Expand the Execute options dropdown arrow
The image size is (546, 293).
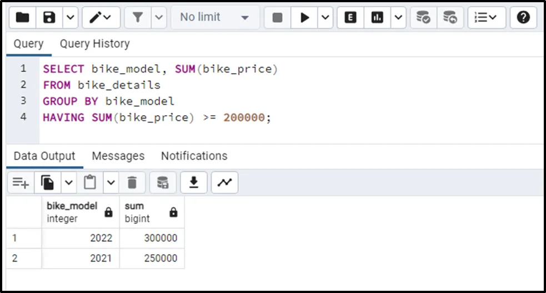pos(325,18)
